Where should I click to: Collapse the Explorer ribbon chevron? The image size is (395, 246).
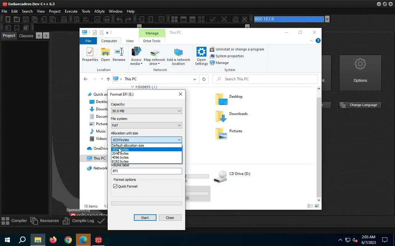(x=311, y=41)
